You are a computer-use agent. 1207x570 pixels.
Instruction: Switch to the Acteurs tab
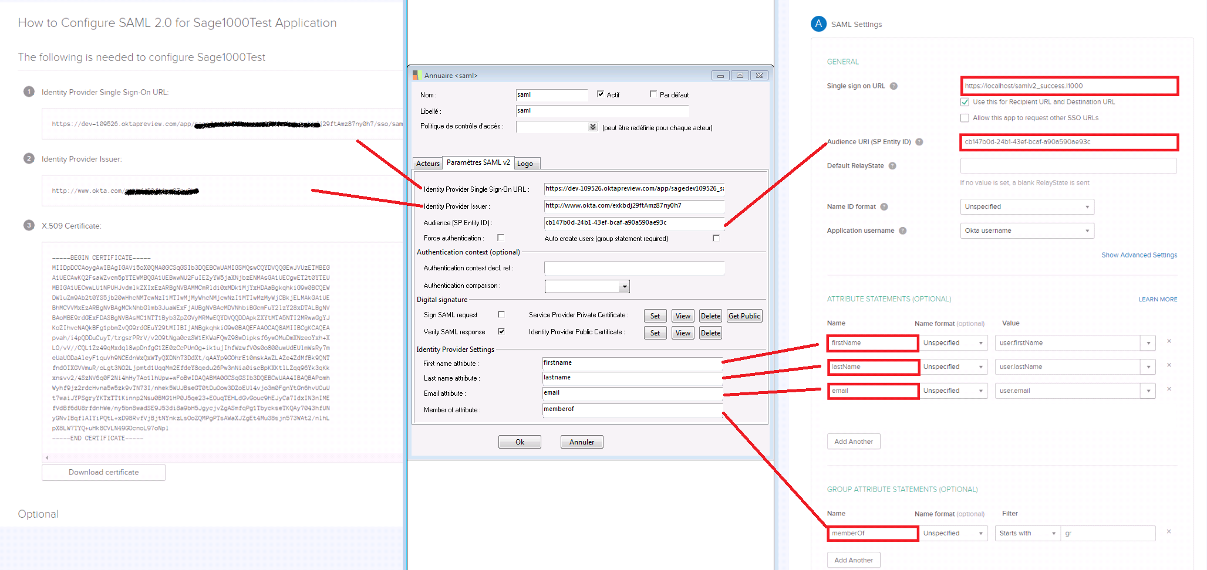click(428, 164)
